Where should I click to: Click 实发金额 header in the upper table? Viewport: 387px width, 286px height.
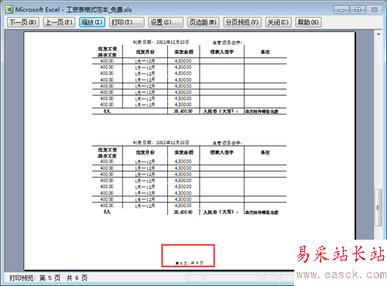183,52
